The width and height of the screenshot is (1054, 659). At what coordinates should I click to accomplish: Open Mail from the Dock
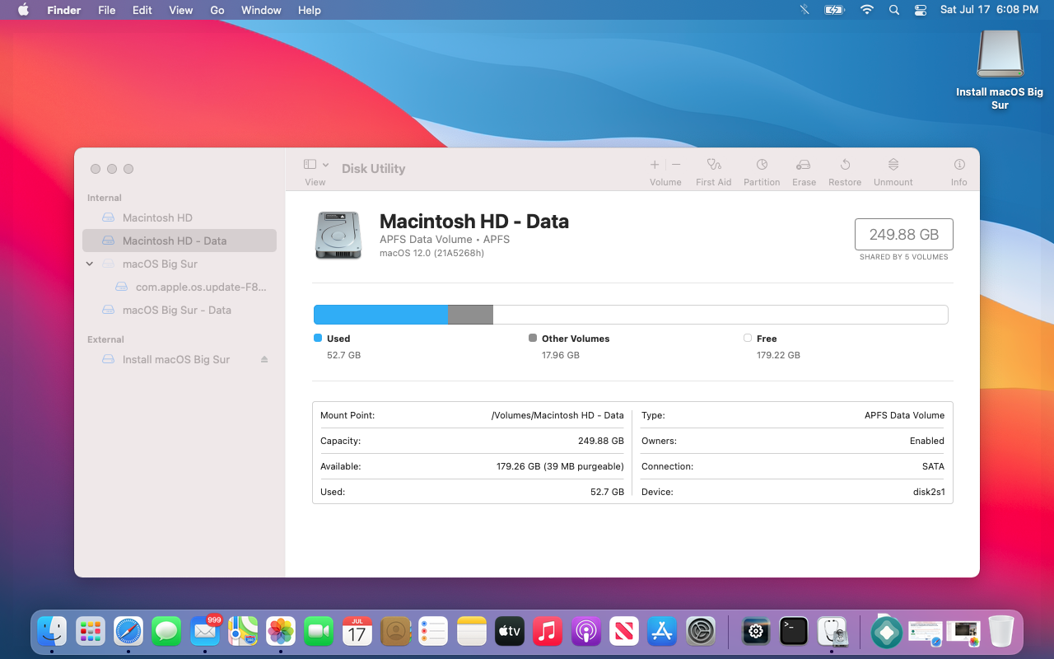(x=205, y=632)
